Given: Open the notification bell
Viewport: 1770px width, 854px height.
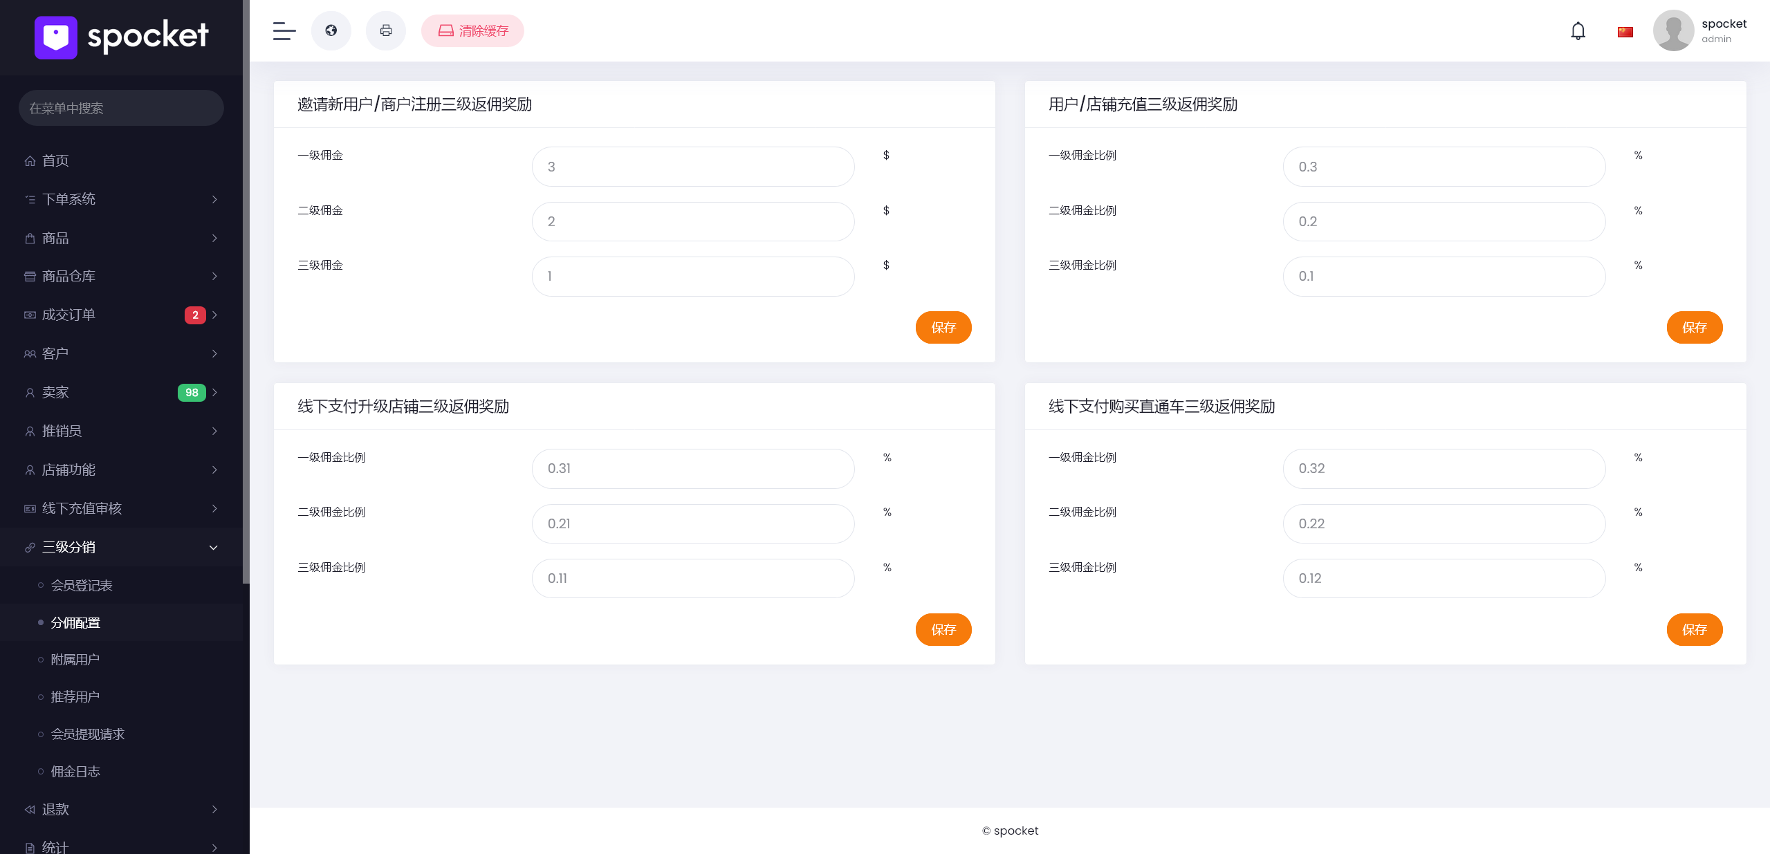Looking at the screenshot, I should tap(1578, 30).
